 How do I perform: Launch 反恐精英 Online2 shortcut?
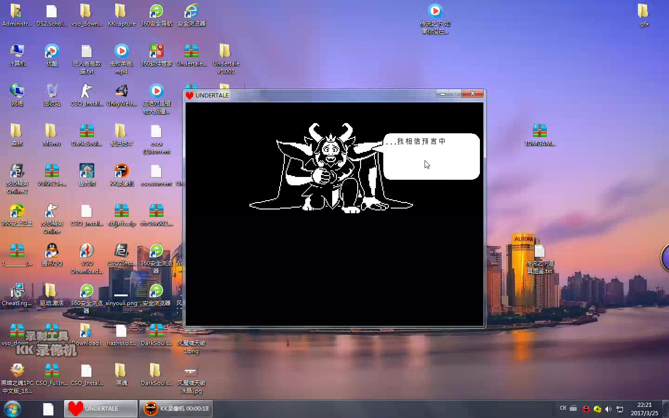17,178
